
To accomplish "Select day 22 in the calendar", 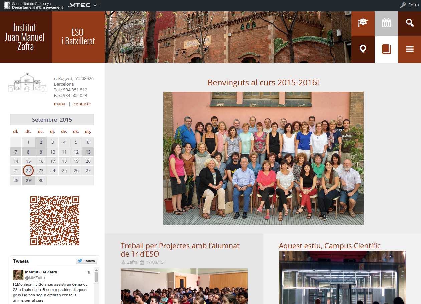I will (x=28, y=171).
